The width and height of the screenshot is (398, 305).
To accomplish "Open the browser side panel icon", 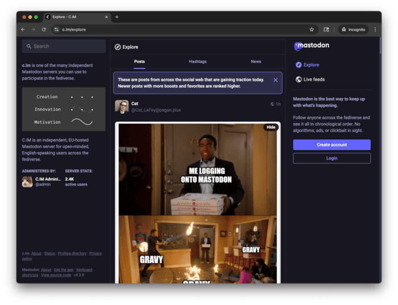I will [x=326, y=30].
